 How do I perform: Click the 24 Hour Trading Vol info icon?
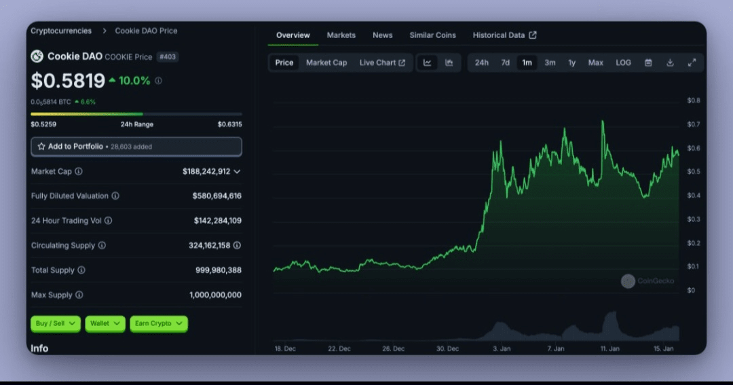(108, 221)
